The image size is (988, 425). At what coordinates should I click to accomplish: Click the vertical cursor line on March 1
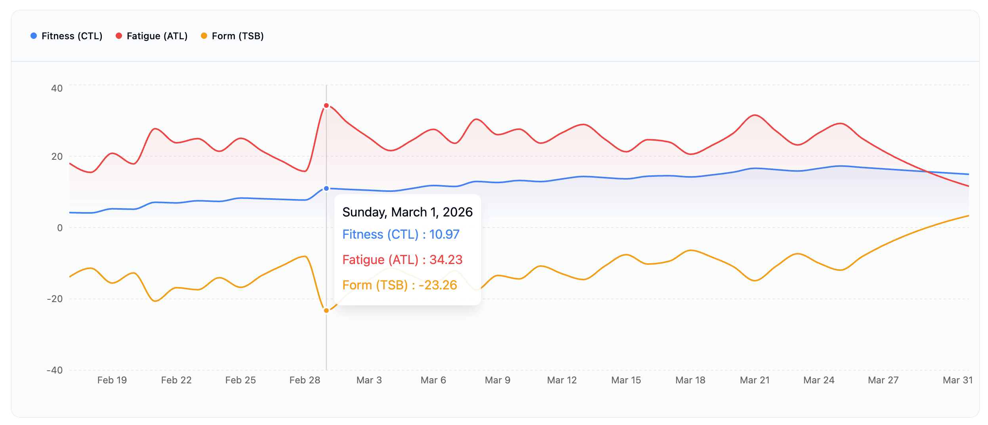pyautogui.click(x=326, y=341)
